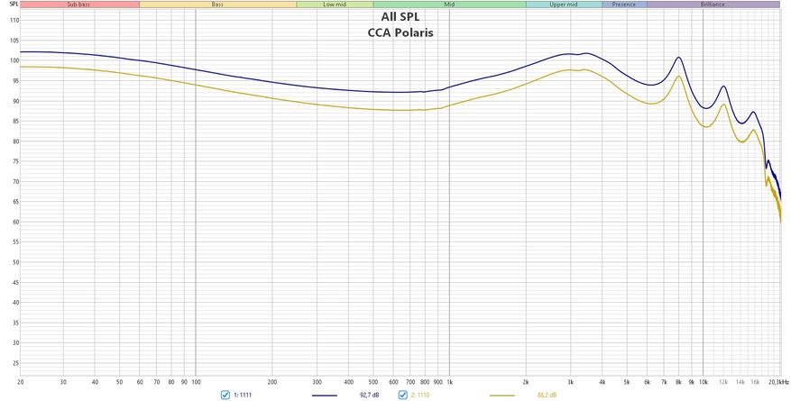Click the 92,7 dB value readout
This screenshot has height=401, width=791.
[369, 395]
